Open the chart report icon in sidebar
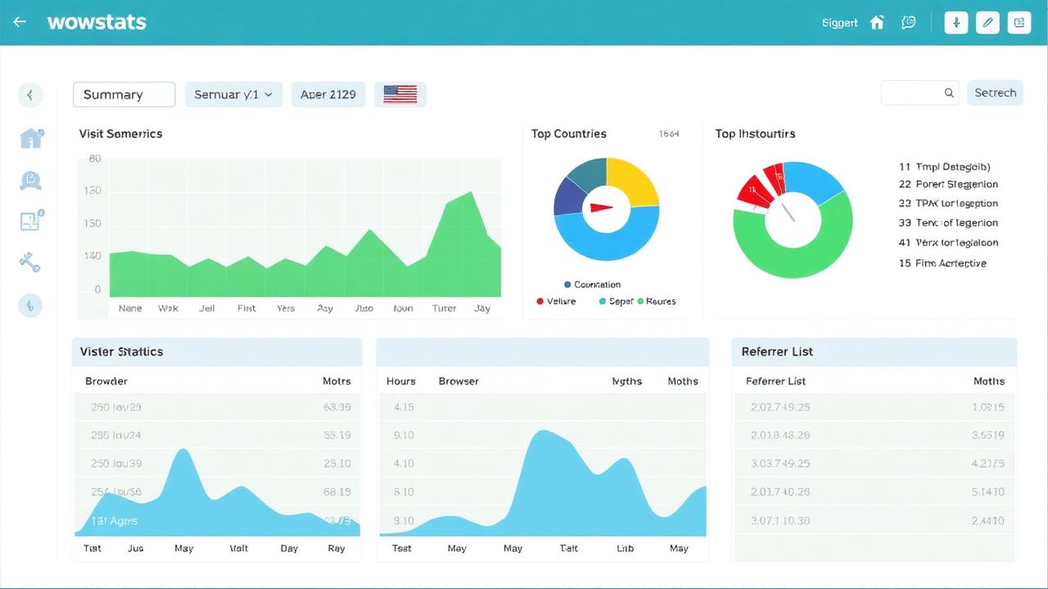Screen dimensions: 1048x589 31,221
